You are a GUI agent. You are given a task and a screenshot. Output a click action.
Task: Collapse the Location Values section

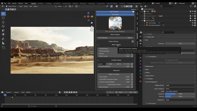[x=98, y=60]
